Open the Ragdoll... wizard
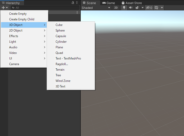The image size is (184, 136). click(x=71, y=64)
